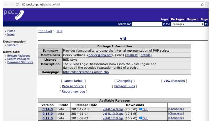Screen dimensions: 211x123
Task: Download vld-0.14.0.tgz tarball
Action: [113, 109]
